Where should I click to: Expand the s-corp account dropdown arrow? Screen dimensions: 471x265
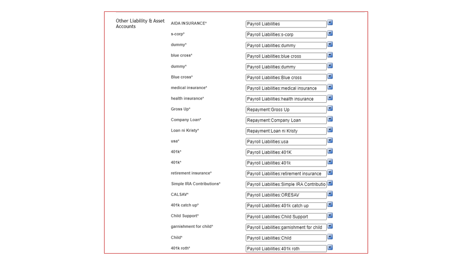[330, 33]
